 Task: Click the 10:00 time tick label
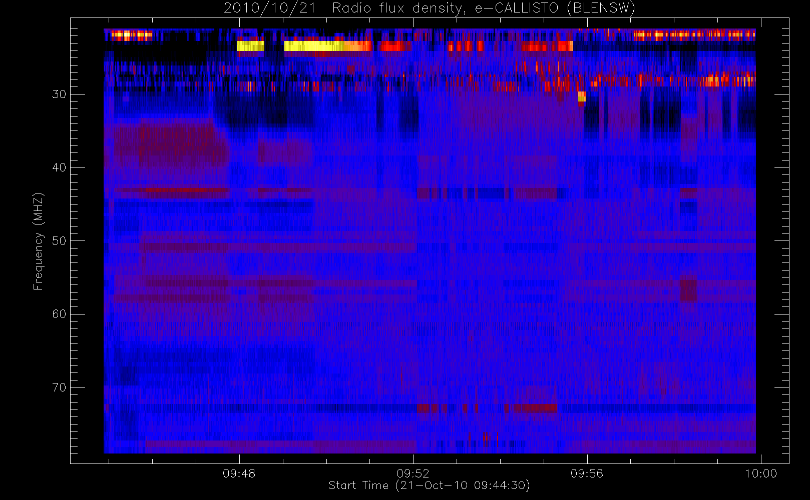[761, 473]
